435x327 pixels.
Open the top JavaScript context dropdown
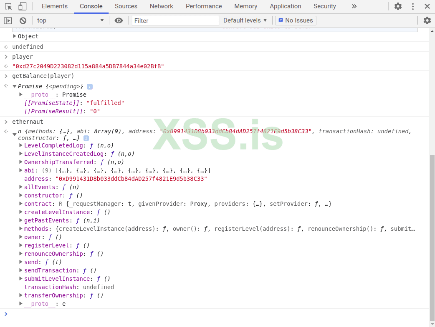(x=71, y=20)
